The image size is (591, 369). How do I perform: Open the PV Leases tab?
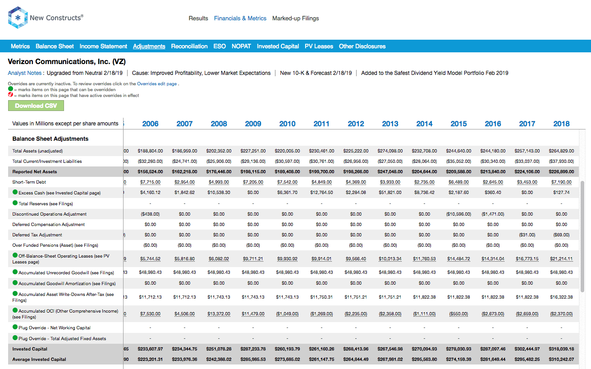319,46
